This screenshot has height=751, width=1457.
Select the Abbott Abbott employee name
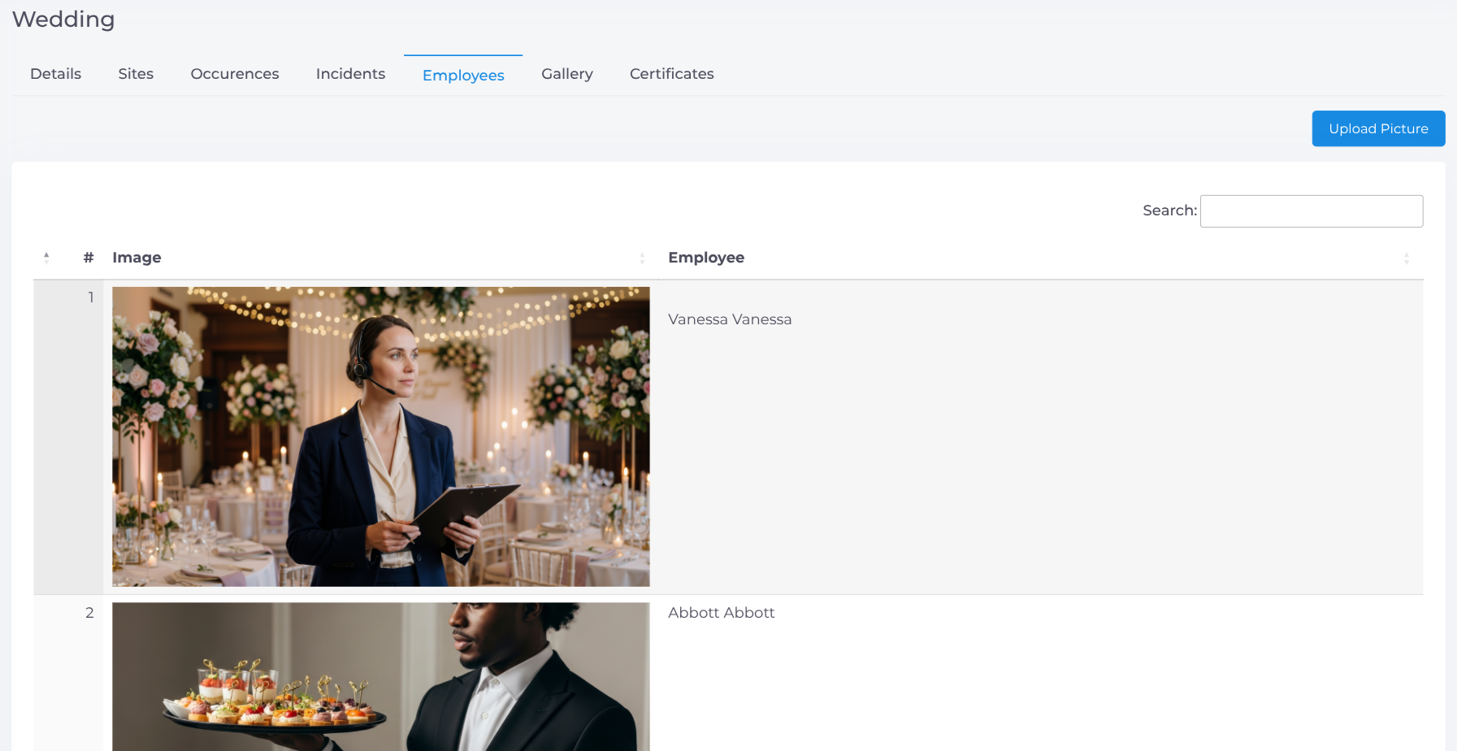721,613
